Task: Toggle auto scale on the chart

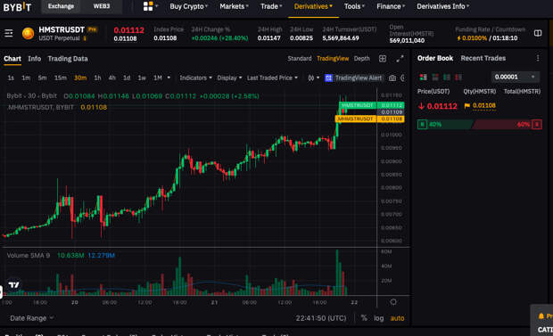Action: point(397,318)
